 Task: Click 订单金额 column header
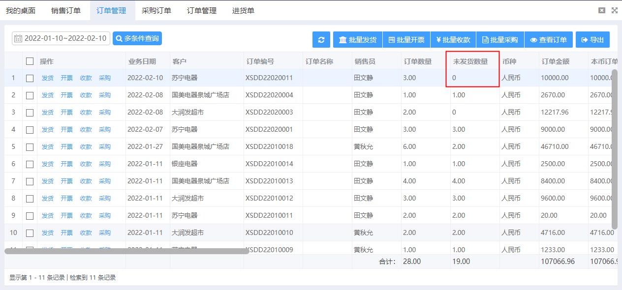(563, 61)
